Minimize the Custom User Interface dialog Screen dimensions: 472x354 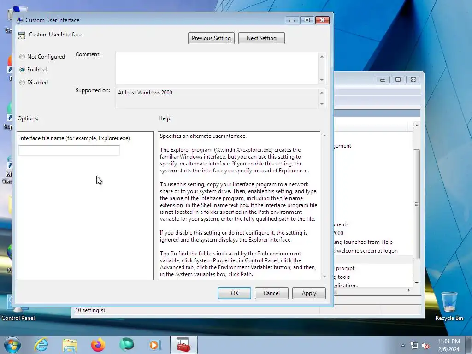292,20
